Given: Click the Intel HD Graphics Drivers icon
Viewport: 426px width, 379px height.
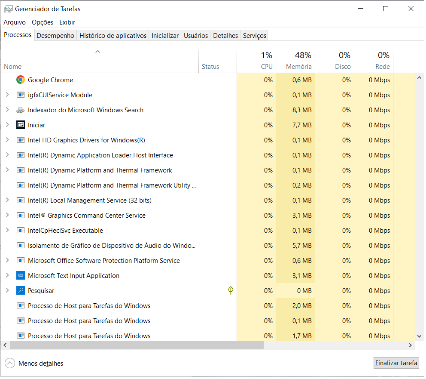Looking at the screenshot, I should click(x=20, y=140).
